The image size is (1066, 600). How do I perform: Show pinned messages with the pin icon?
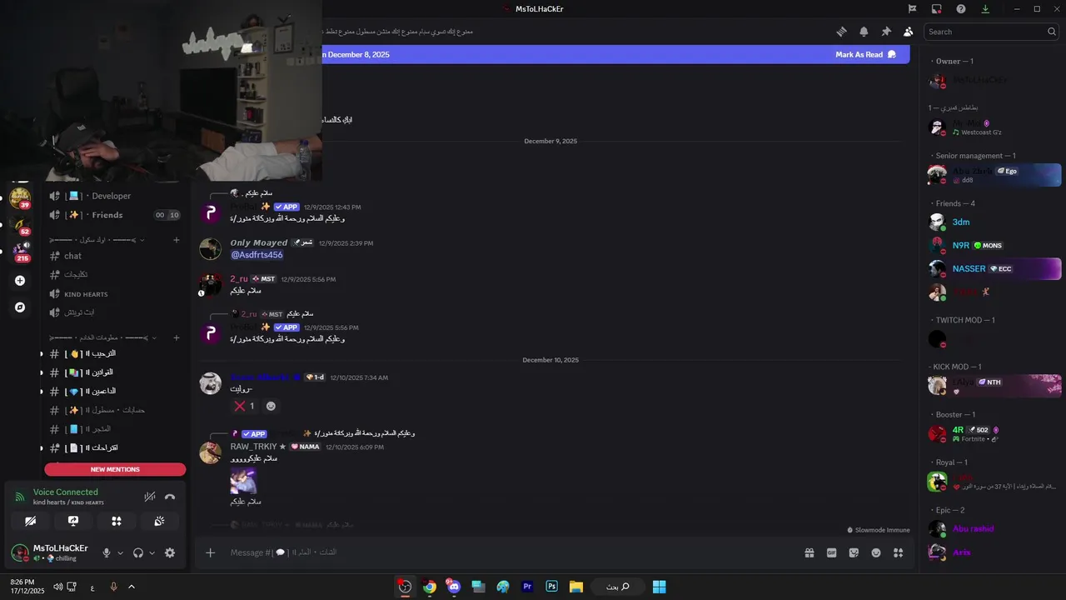coord(886,32)
